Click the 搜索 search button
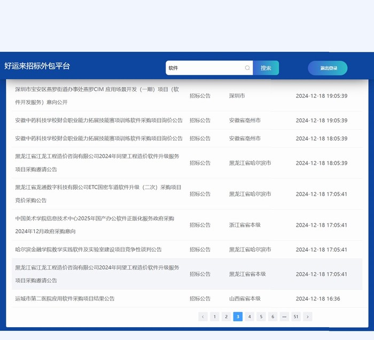 click(266, 68)
